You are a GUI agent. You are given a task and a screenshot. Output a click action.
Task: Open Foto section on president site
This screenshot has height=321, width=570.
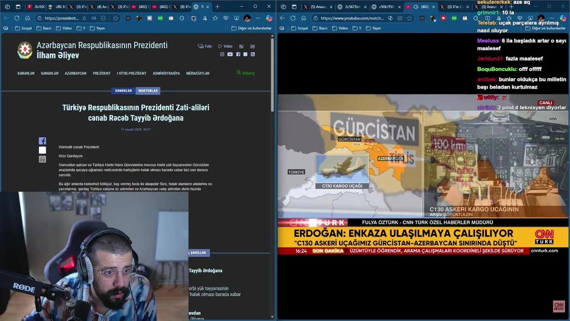pyautogui.click(x=205, y=46)
